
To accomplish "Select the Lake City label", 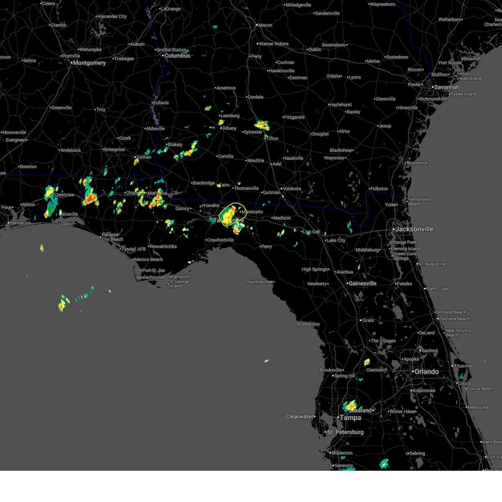I will coord(336,240).
